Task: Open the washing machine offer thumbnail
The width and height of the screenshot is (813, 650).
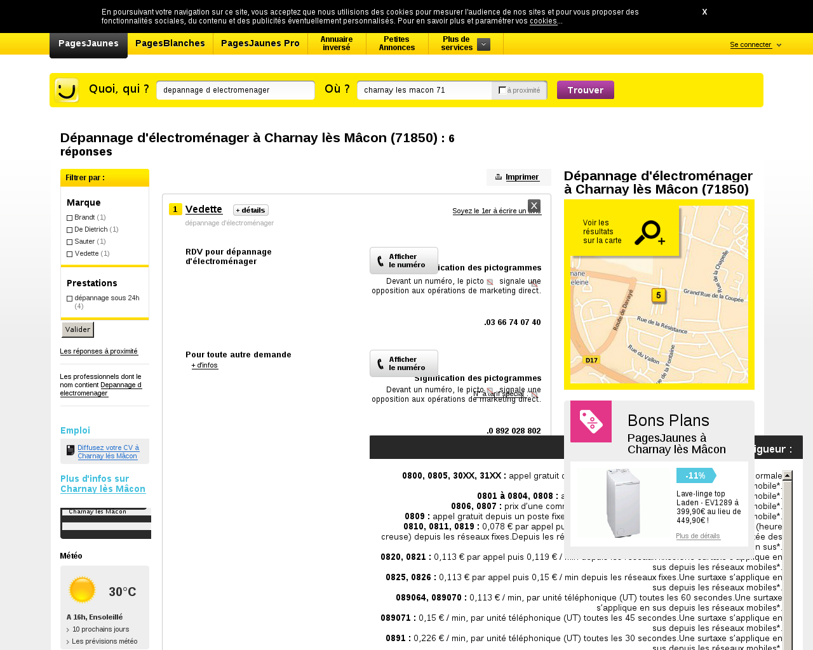Action: [x=622, y=503]
